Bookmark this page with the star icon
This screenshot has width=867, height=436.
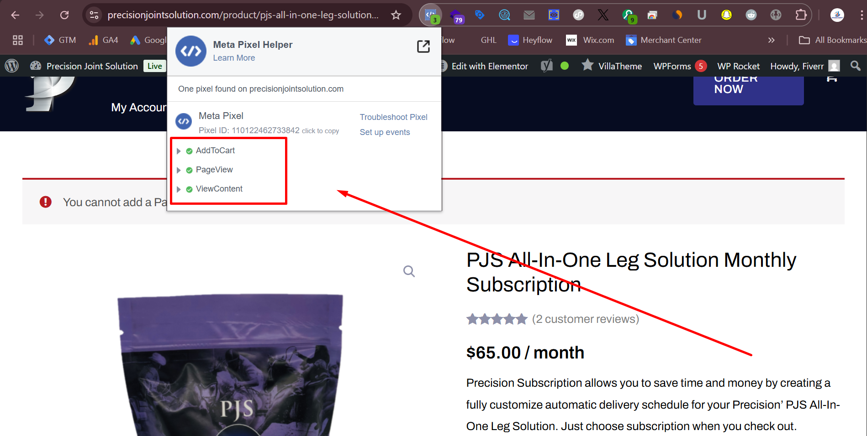click(396, 15)
